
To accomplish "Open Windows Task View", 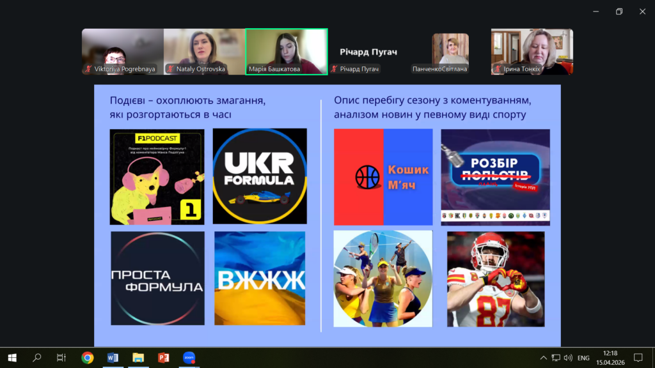I will [x=61, y=358].
